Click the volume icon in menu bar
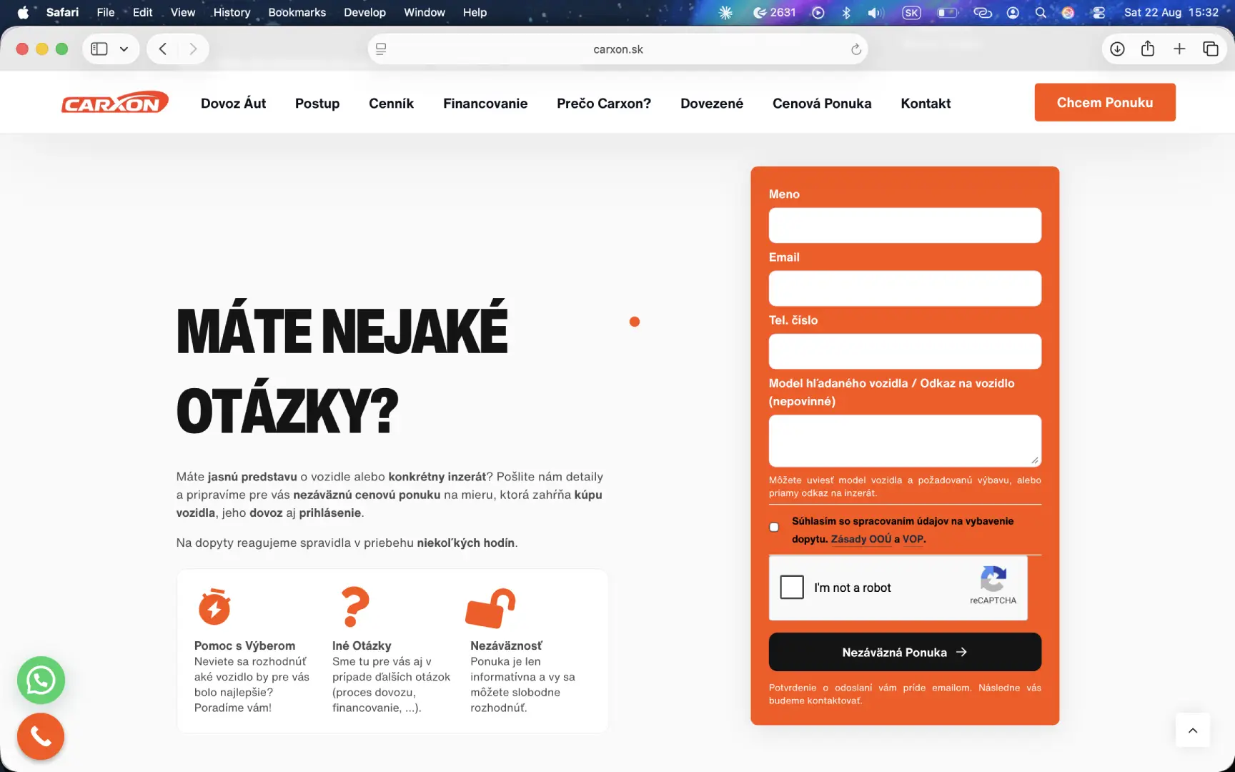Image resolution: width=1235 pixels, height=772 pixels. tap(876, 12)
